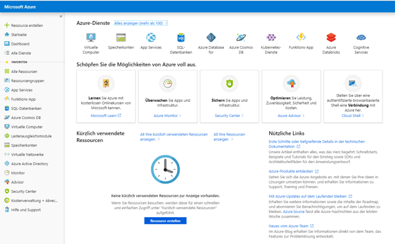Screen dimensions: 395x244
Task: Open the Virtuelle Computer service icon
Action: pyautogui.click(x=91, y=37)
